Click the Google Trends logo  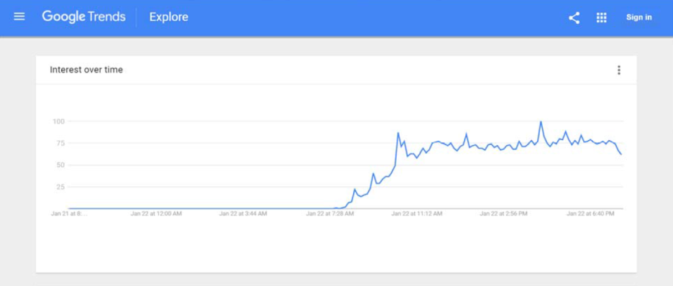click(83, 17)
